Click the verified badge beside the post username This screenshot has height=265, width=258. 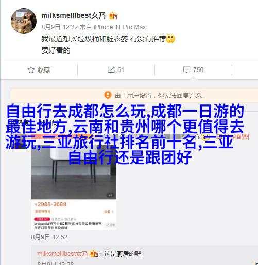tap(113, 16)
